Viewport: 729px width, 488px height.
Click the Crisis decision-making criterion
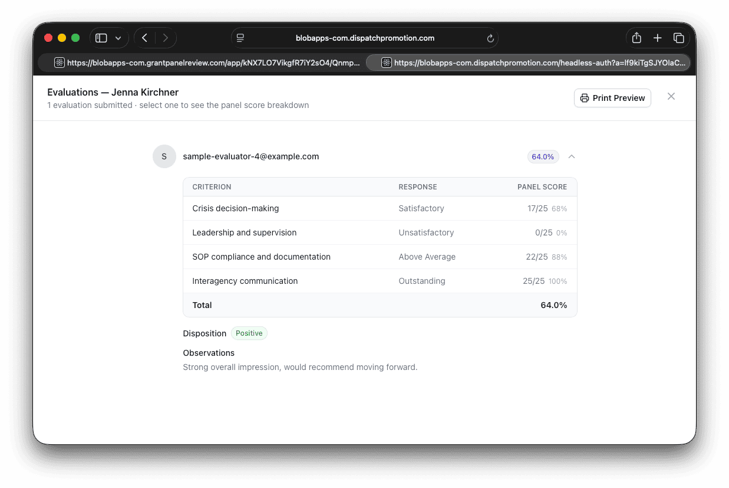pos(236,208)
